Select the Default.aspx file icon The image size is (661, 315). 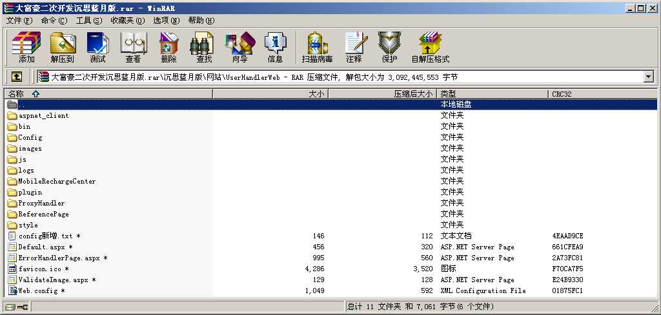tap(13, 247)
